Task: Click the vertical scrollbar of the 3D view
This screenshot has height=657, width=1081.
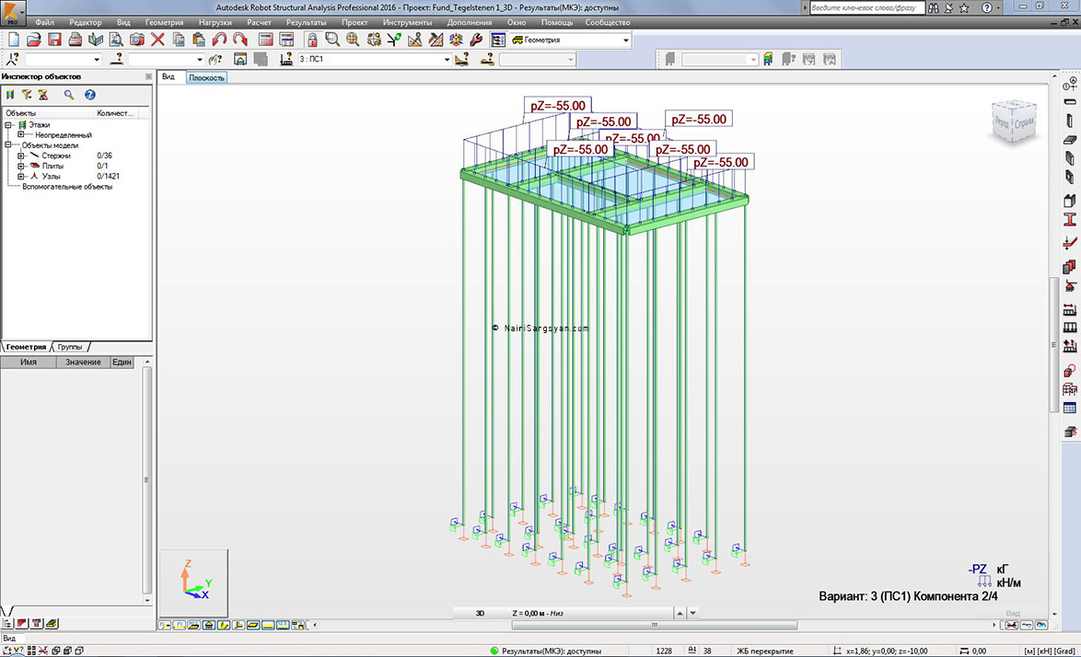Action: 1054,344
